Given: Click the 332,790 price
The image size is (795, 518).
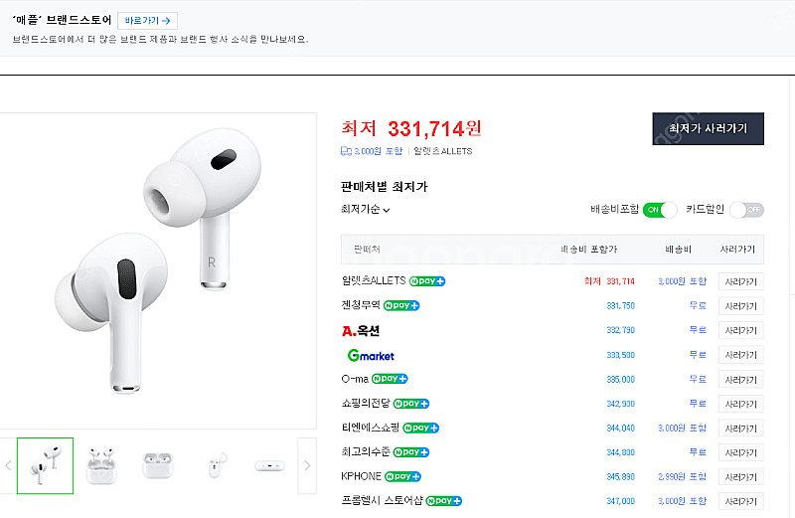Looking at the screenshot, I should click(620, 330).
